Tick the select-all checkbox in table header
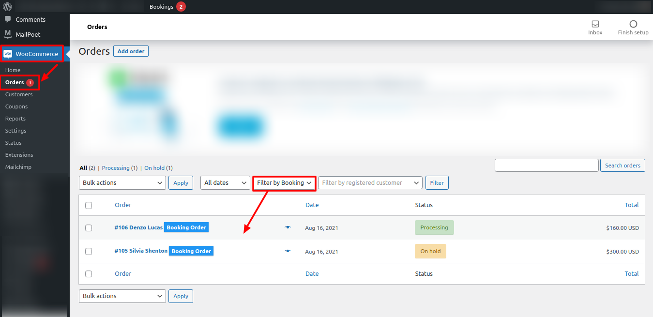Viewport: 653px width, 317px height. click(89, 205)
